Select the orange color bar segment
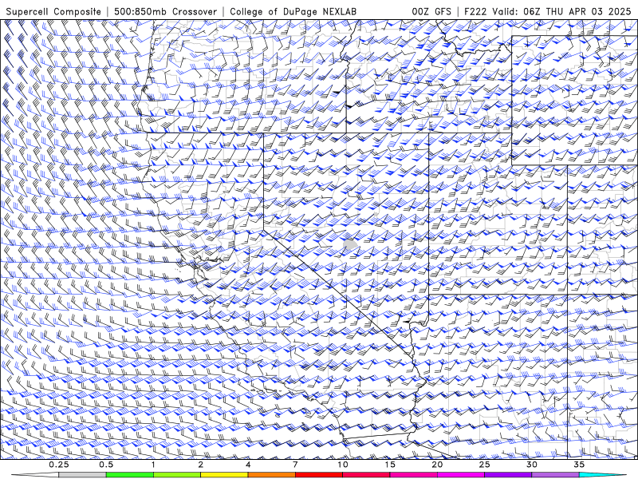 [272, 475]
